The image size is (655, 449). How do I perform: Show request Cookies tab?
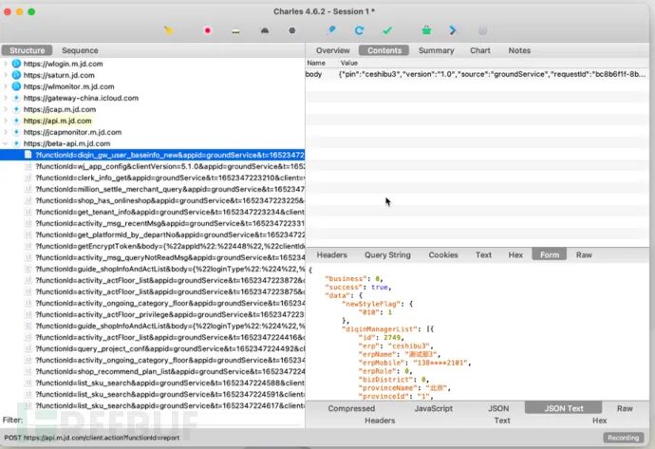tap(443, 254)
